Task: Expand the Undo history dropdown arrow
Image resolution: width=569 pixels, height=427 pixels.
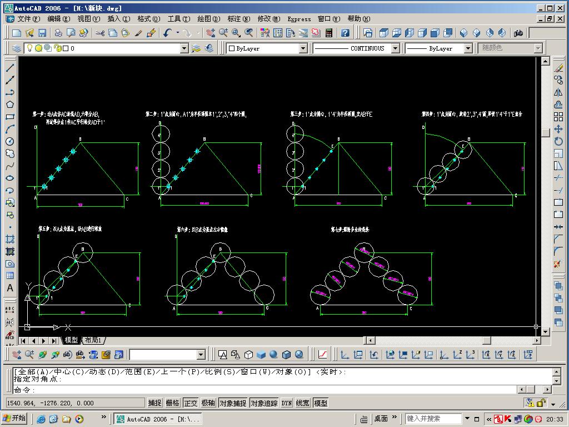Action: click(x=178, y=33)
